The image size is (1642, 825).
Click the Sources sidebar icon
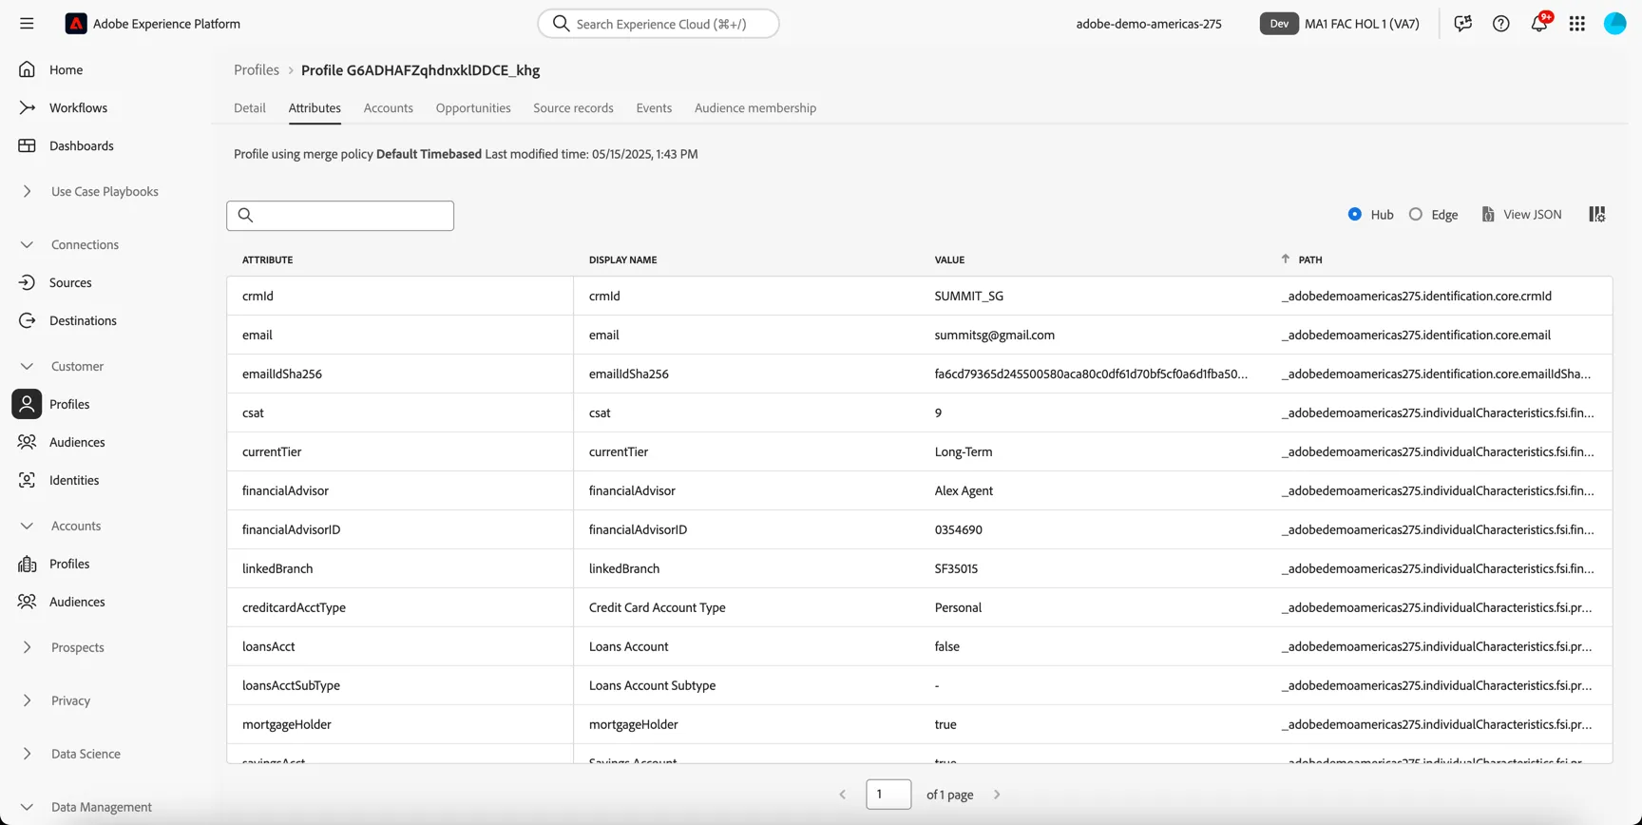(27, 282)
